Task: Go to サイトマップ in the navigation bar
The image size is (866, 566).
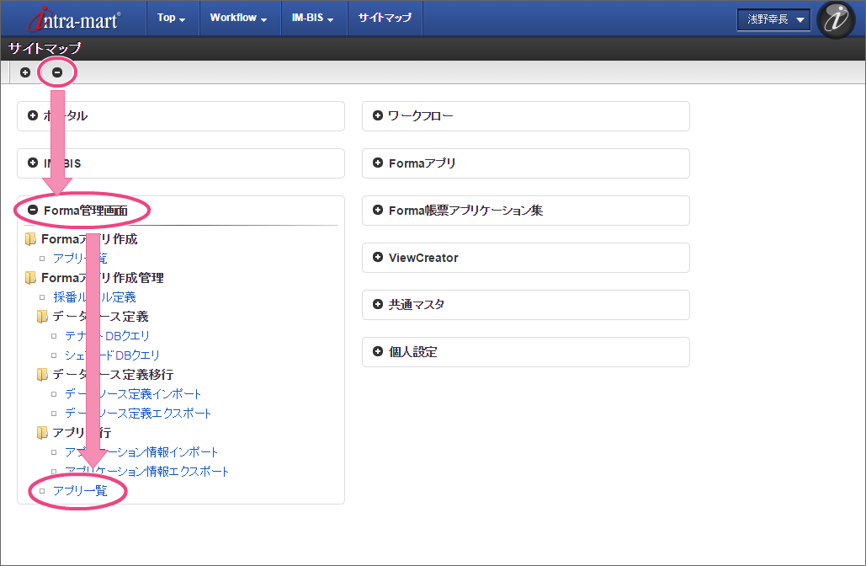Action: [385, 18]
